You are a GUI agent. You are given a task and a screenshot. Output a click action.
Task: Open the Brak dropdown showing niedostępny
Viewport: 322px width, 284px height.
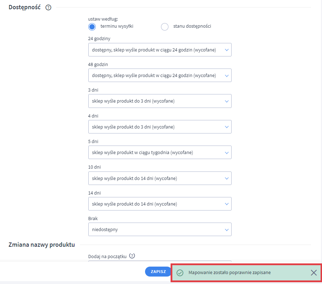(x=160, y=229)
